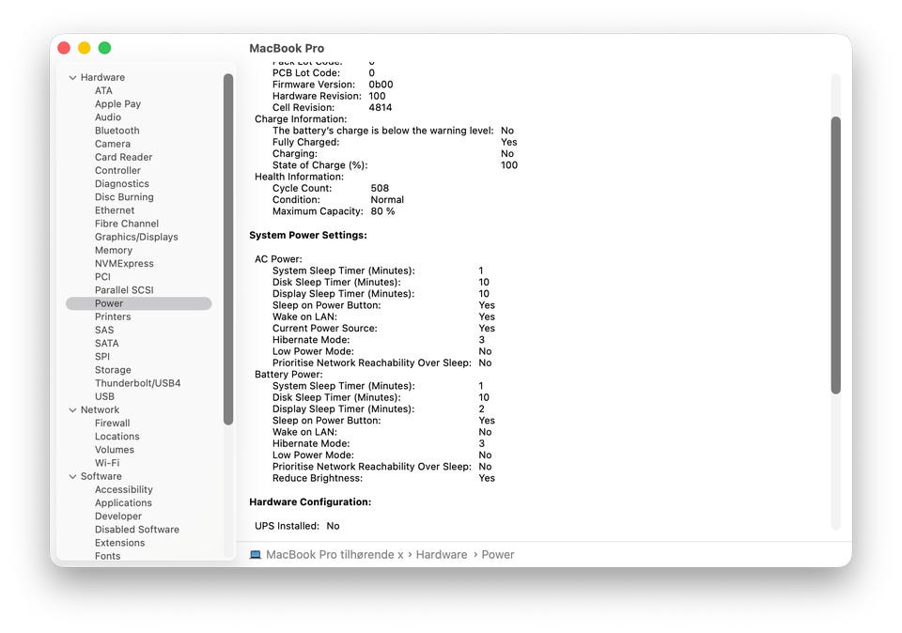Open Ethernet hardware info
The width and height of the screenshot is (902, 633).
coord(115,210)
